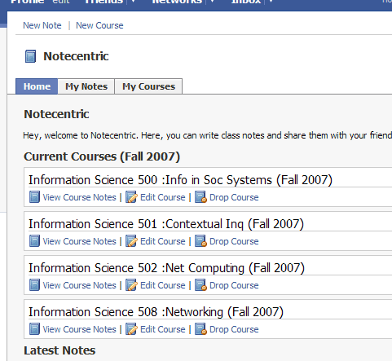
Task: Click course title Information Science 500 :Info in Soc Systems
Action: pyautogui.click(x=180, y=180)
